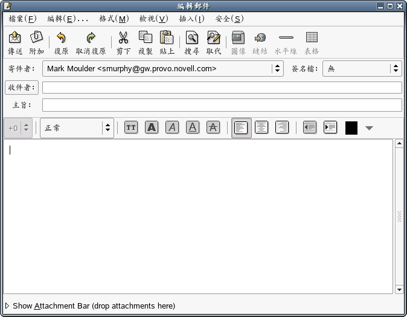Open the text color dropdown arrow
Viewport: 407px width, 317px height.
(369, 128)
